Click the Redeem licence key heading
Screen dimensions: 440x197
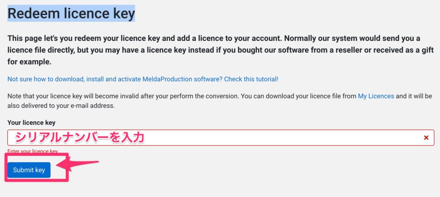click(71, 13)
